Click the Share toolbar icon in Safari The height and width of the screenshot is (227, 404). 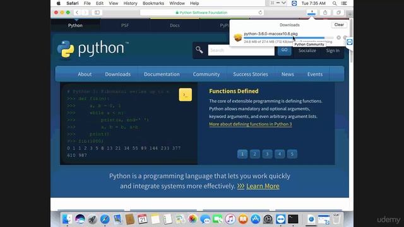coord(325,13)
